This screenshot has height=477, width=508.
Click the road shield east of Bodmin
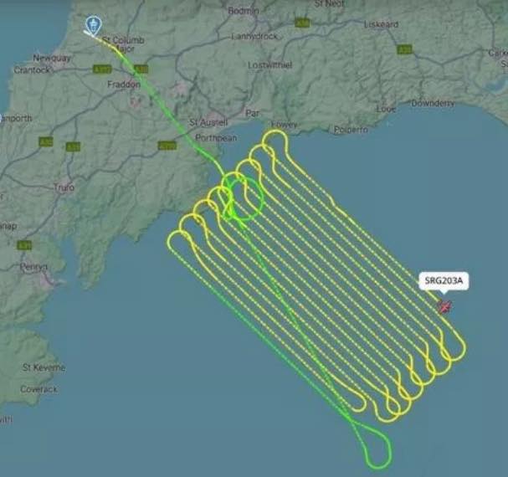[x=302, y=23]
